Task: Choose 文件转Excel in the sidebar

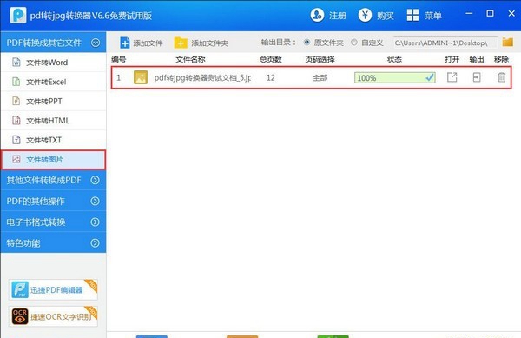Action: pos(53,82)
